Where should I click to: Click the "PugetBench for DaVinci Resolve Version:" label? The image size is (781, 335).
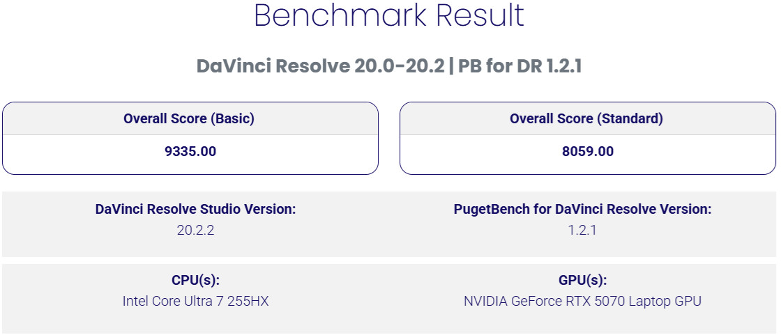582,209
